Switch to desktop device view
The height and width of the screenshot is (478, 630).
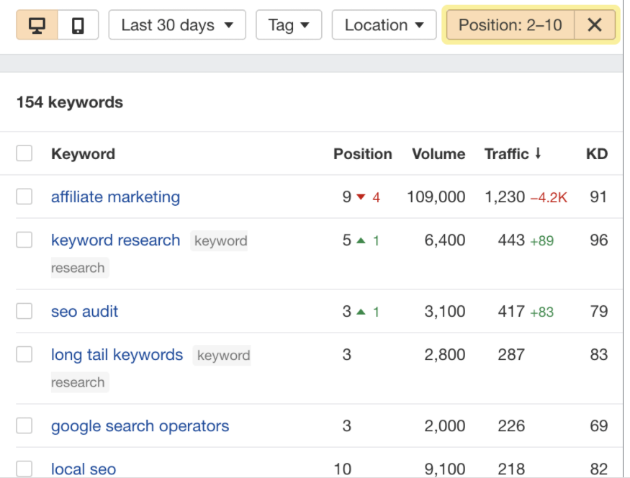37,25
